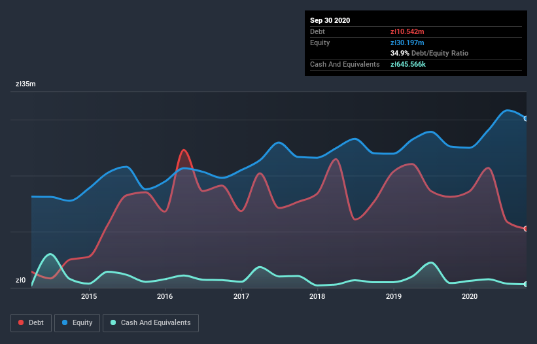
Task: Click the Debt value zł10.542m
Action: point(407,31)
